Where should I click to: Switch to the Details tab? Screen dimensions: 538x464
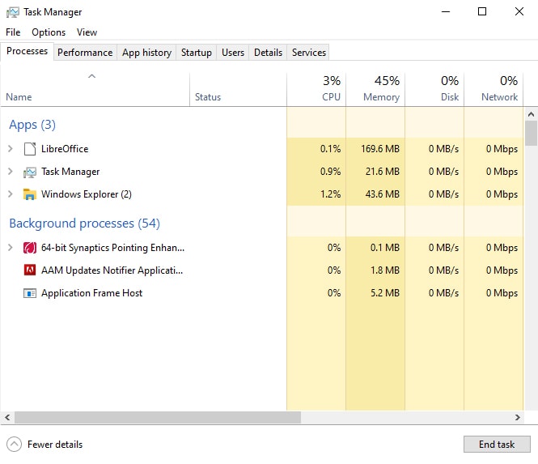tap(268, 53)
